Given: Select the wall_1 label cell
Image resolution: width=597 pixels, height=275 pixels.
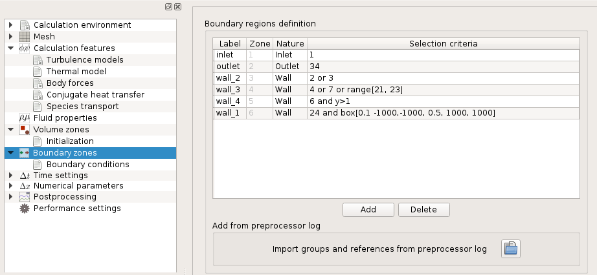Looking at the screenshot, I should click(230, 113).
